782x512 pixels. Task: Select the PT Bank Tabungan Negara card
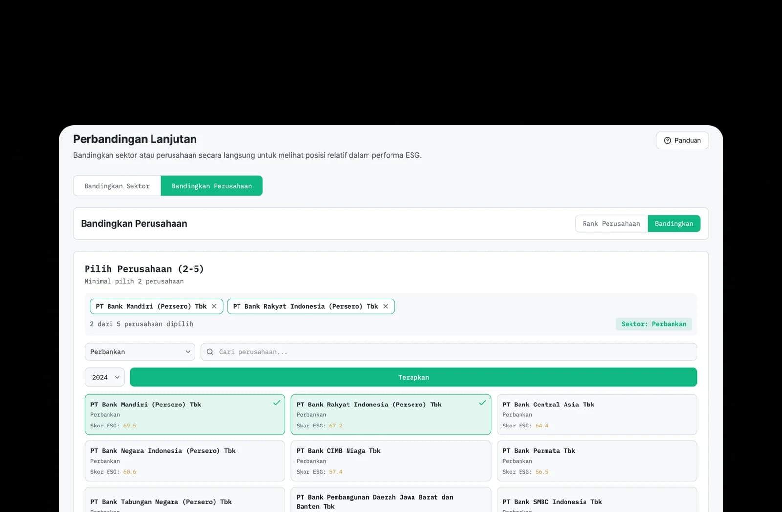point(185,500)
